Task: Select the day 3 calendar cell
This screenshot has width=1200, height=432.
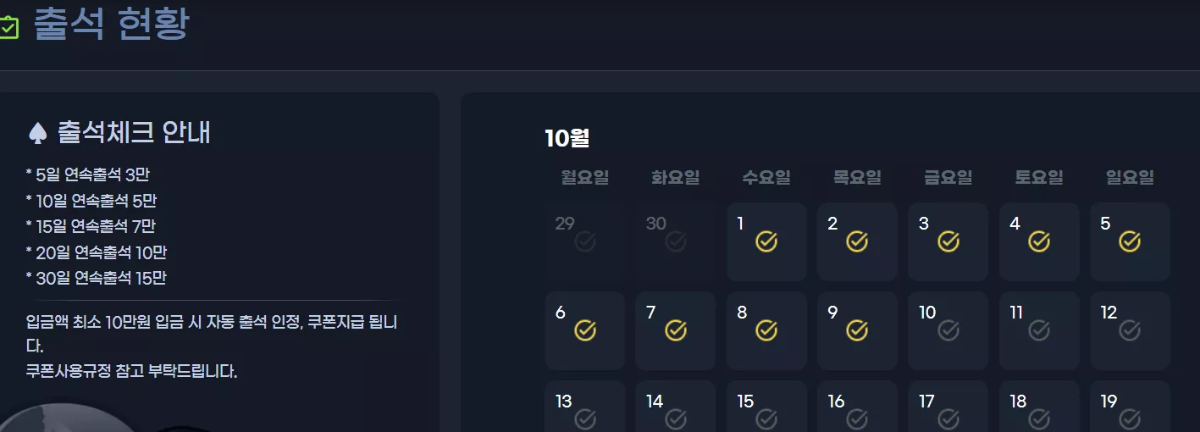Action: 948,241
